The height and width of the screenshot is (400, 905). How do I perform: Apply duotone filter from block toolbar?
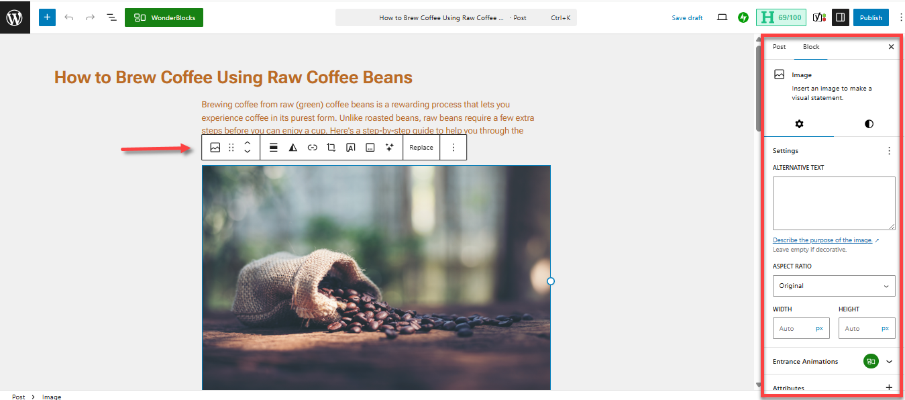(x=292, y=148)
